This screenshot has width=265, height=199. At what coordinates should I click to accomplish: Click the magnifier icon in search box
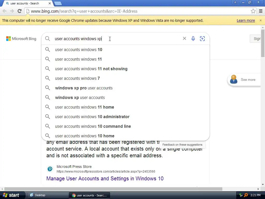click(48, 39)
